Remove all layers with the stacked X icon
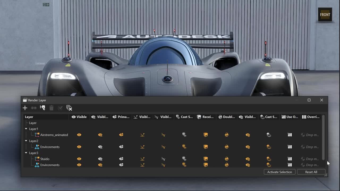Image resolution: width=340 pixels, height=191 pixels. pos(69,108)
